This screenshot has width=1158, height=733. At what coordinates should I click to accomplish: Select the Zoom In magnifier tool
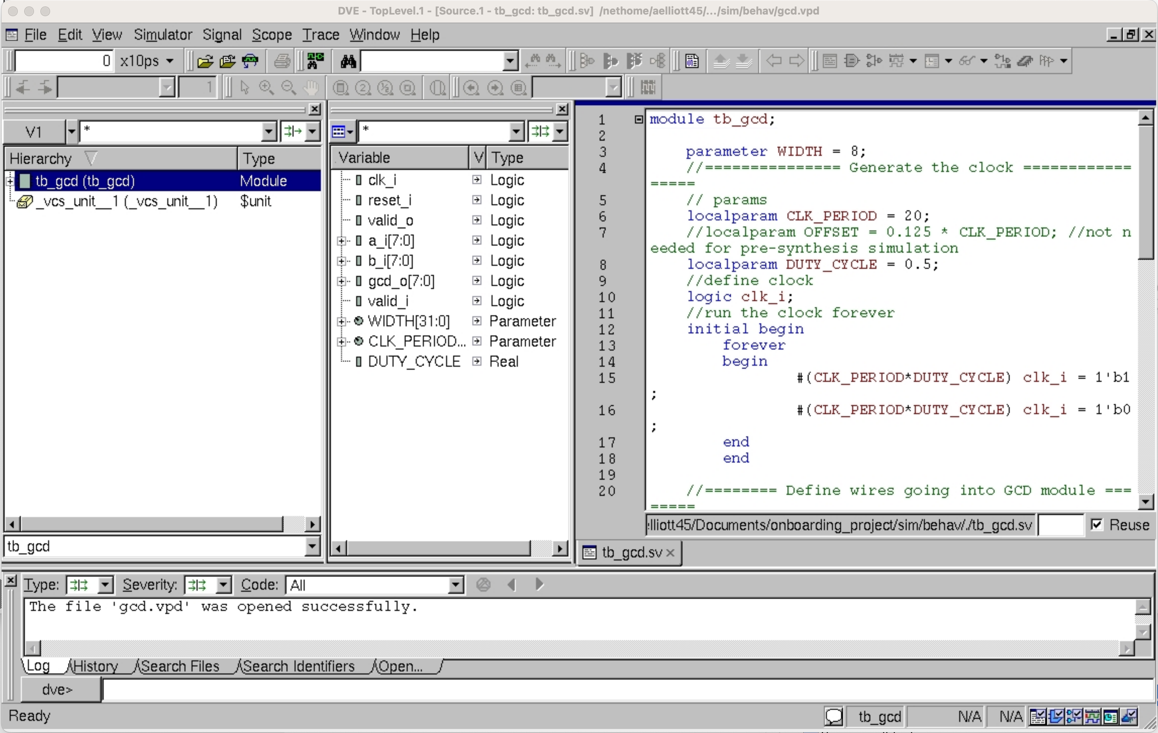click(x=266, y=88)
